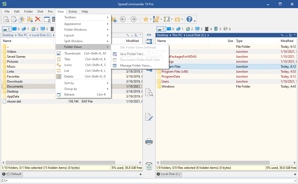Choose Tiles view mode
Viewport: 298px width, 184px height.
(83, 59)
